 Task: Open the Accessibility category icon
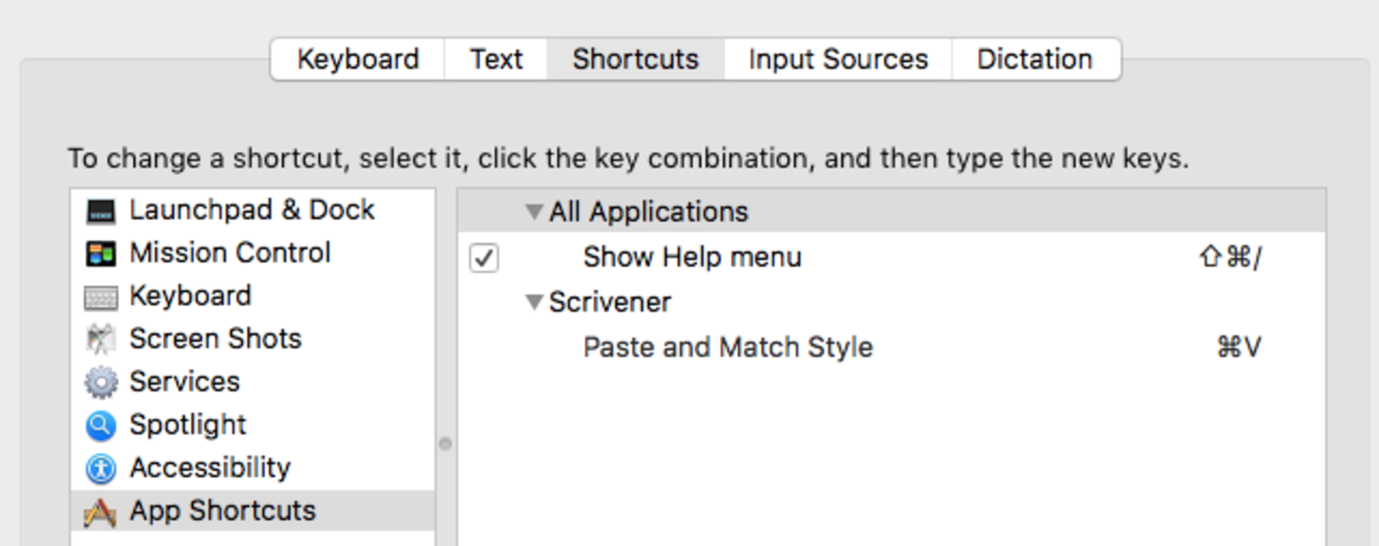click(101, 468)
